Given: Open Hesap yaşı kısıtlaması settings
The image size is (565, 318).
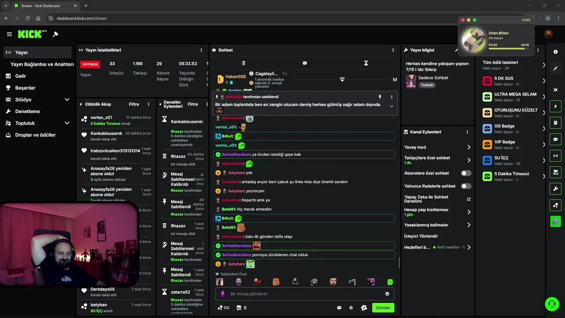Looking at the screenshot, I should pyautogui.click(x=469, y=212).
